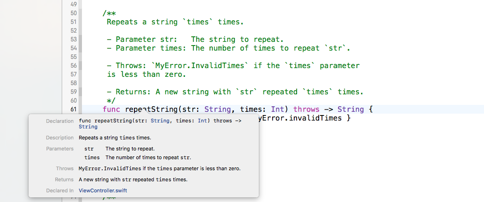The width and height of the screenshot is (484, 202).
Task: Place cursor on the purple func keyword in editor
Action: pos(111,109)
